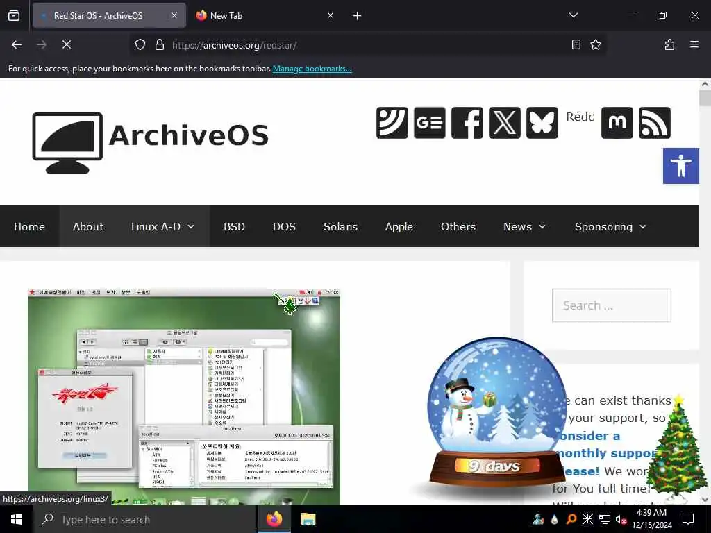The width and height of the screenshot is (711, 533).
Task: Expand the News menu
Action: 525,227
